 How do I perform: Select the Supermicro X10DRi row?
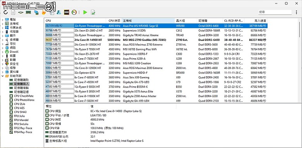pos(156,30)
